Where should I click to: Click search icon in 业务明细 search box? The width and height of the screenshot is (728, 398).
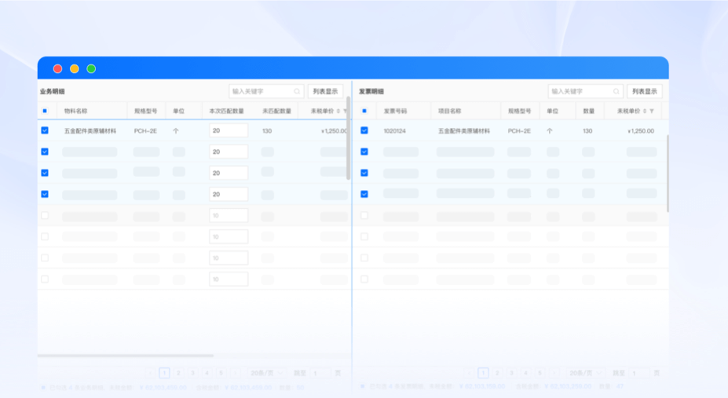[x=297, y=92]
